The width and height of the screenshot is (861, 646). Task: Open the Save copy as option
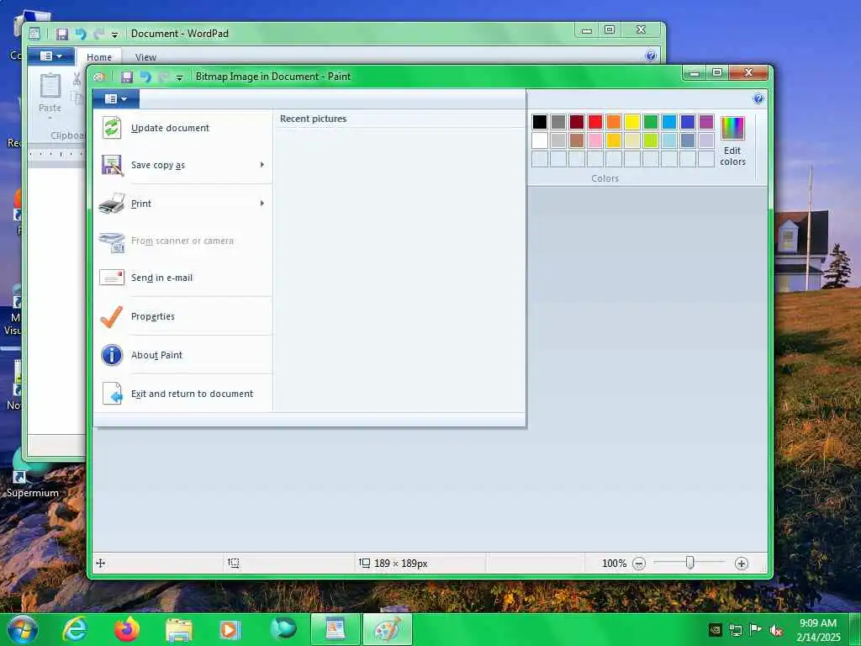(182, 165)
